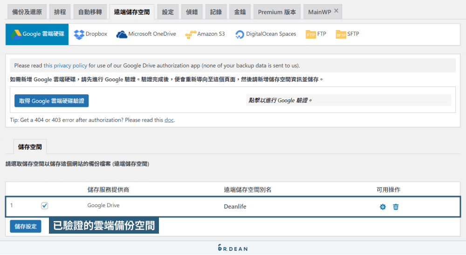Image resolution: width=466 pixels, height=255 pixels.
Task: Click the 可用操作 column header
Action: coord(389,190)
